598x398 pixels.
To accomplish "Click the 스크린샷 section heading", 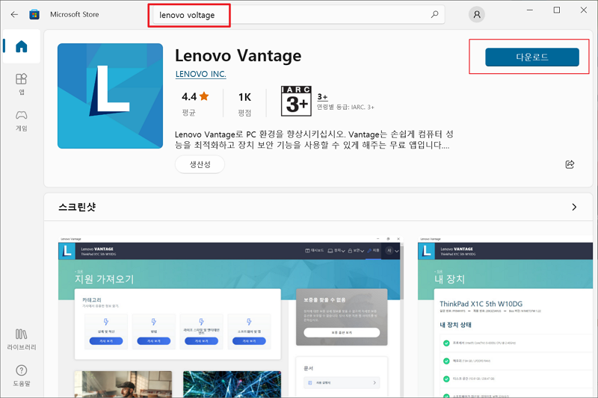I will [x=77, y=207].
